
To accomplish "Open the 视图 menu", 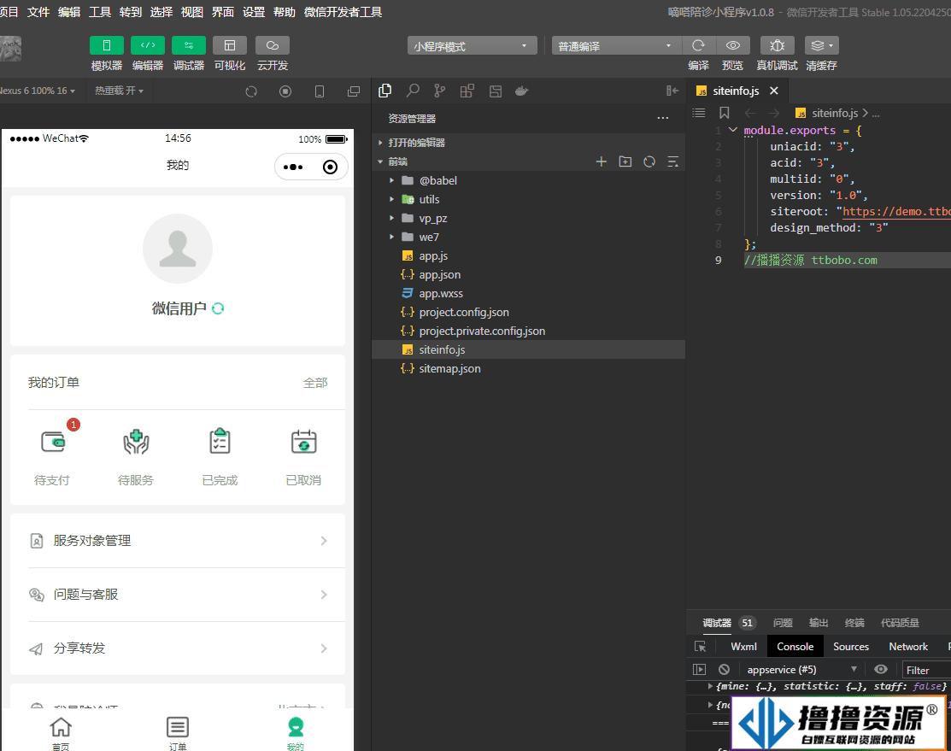I will point(192,11).
